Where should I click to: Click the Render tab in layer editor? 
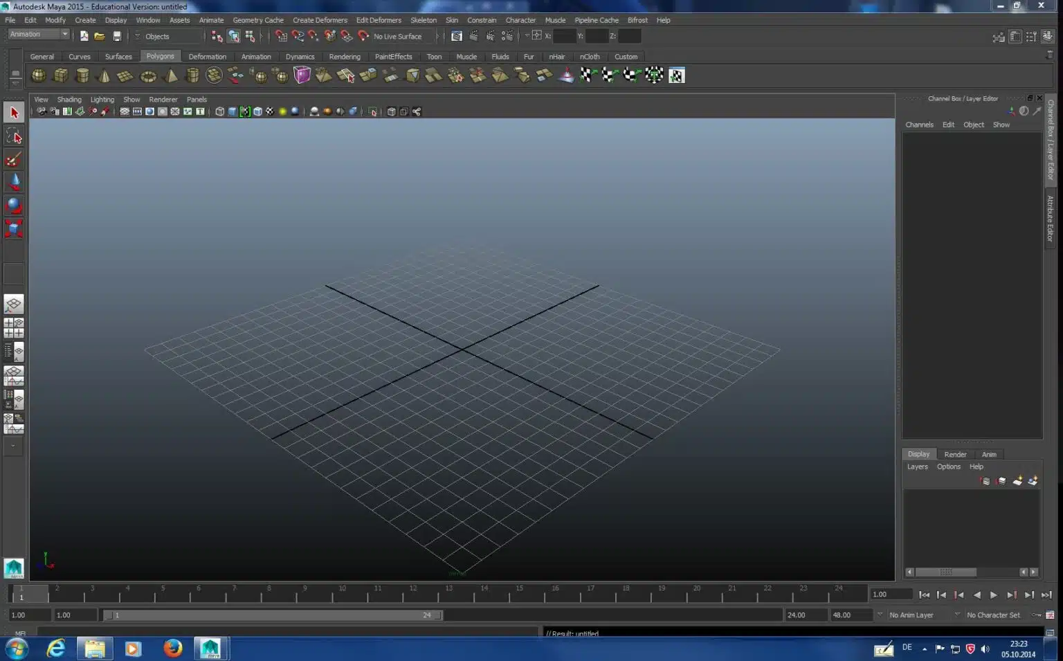pyautogui.click(x=955, y=455)
